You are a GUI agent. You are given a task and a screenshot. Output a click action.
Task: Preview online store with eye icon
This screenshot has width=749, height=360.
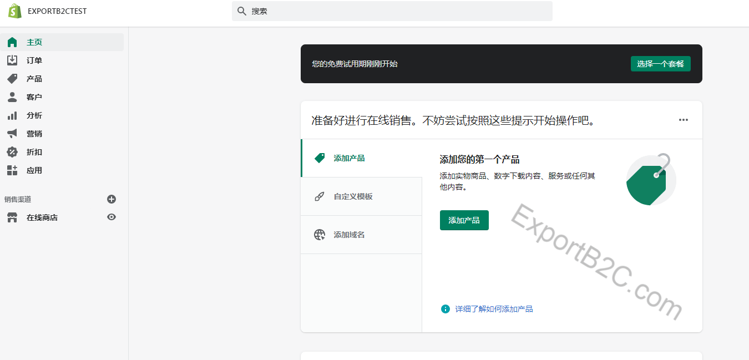(112, 217)
